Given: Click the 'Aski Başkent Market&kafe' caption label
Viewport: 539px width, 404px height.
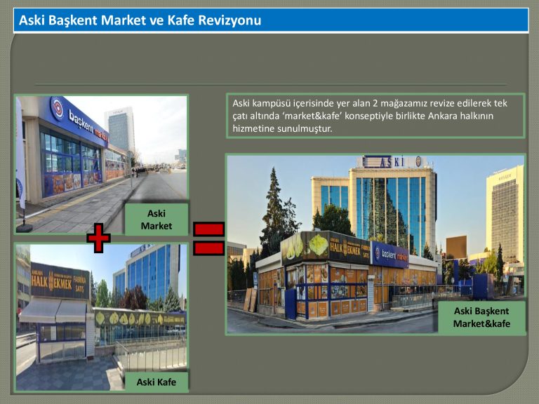Looking at the screenshot, I should [x=481, y=318].
